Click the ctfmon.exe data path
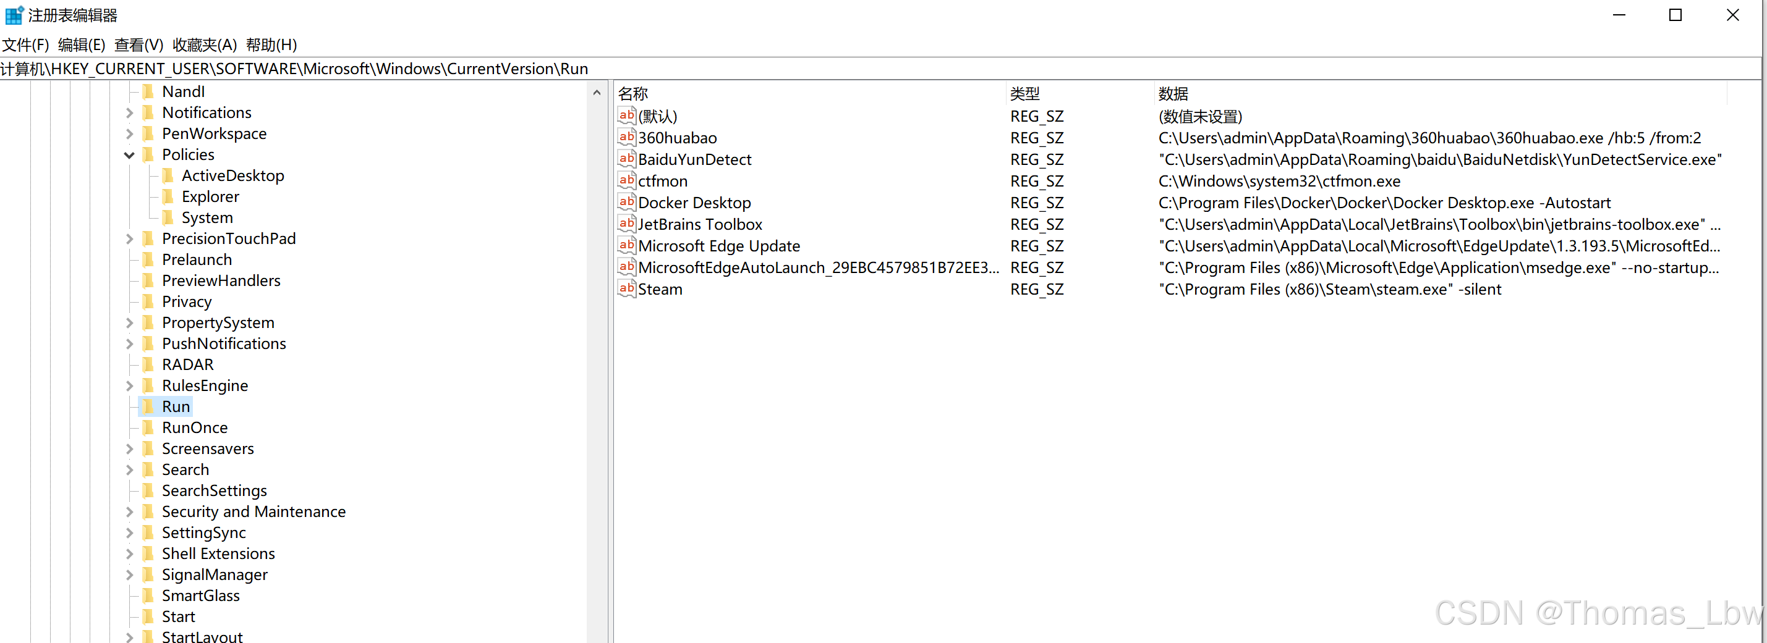Screen dimensions: 1767x643 pos(1279,181)
